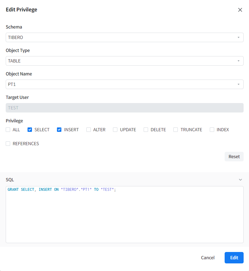
Task: Enable the ALTER privilege checkbox
Action: 89,130
